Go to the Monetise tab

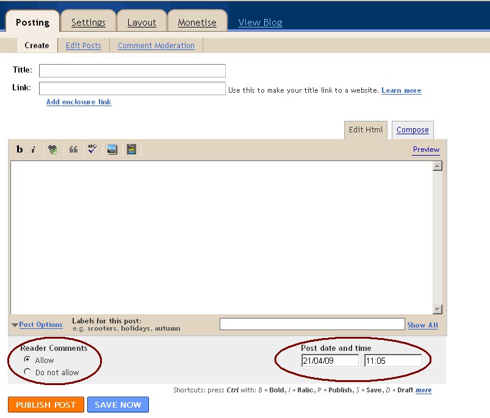click(x=197, y=23)
